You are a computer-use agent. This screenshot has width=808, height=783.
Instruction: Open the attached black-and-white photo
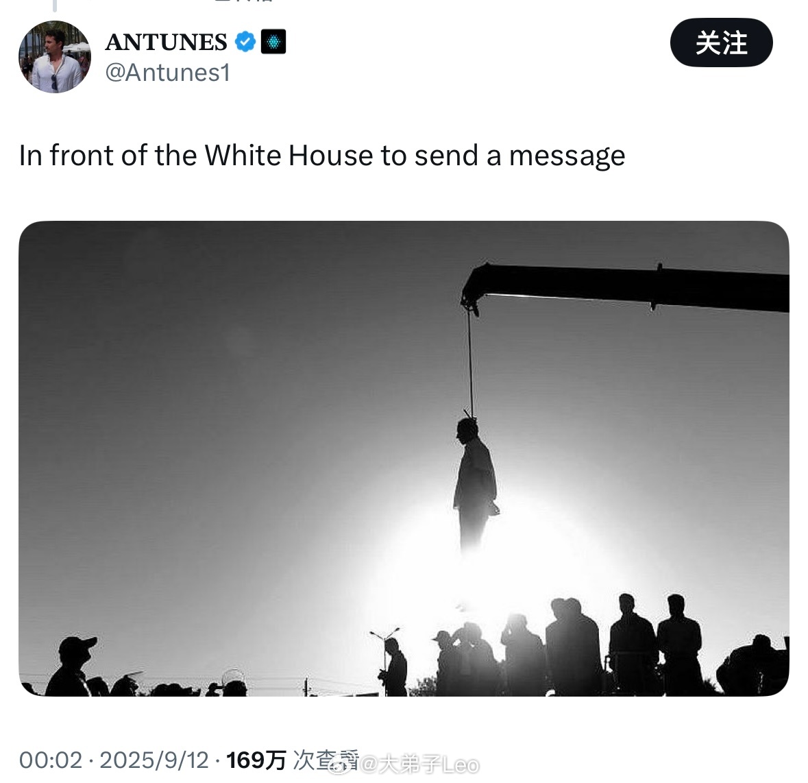pos(404,458)
